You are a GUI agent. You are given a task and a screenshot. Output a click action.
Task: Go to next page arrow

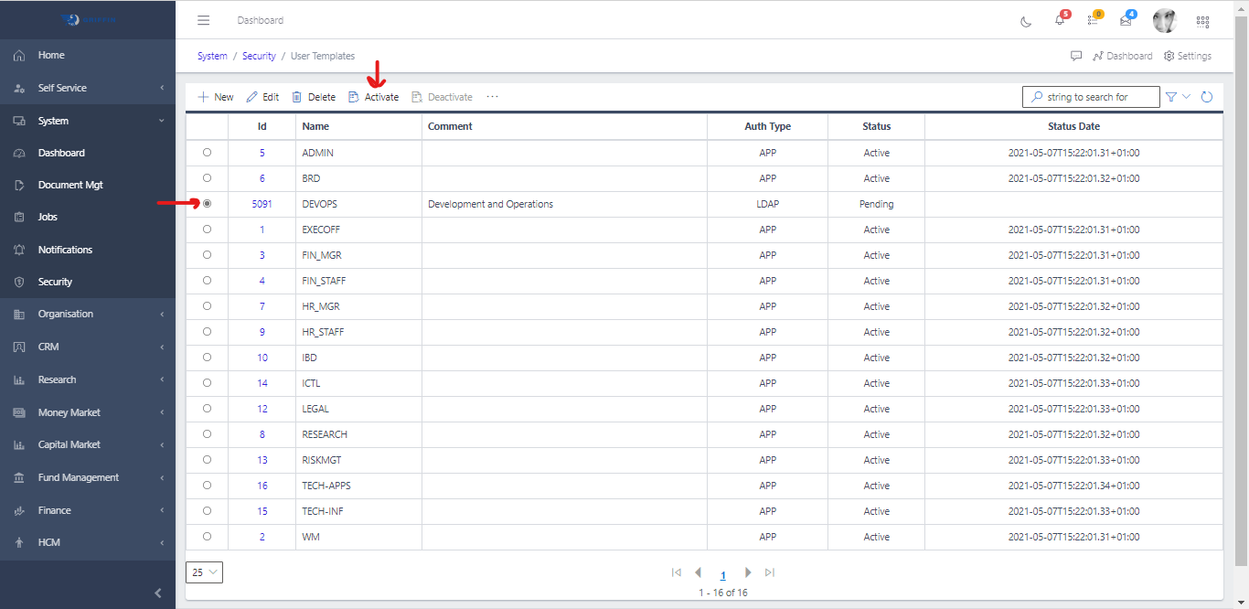coord(747,572)
